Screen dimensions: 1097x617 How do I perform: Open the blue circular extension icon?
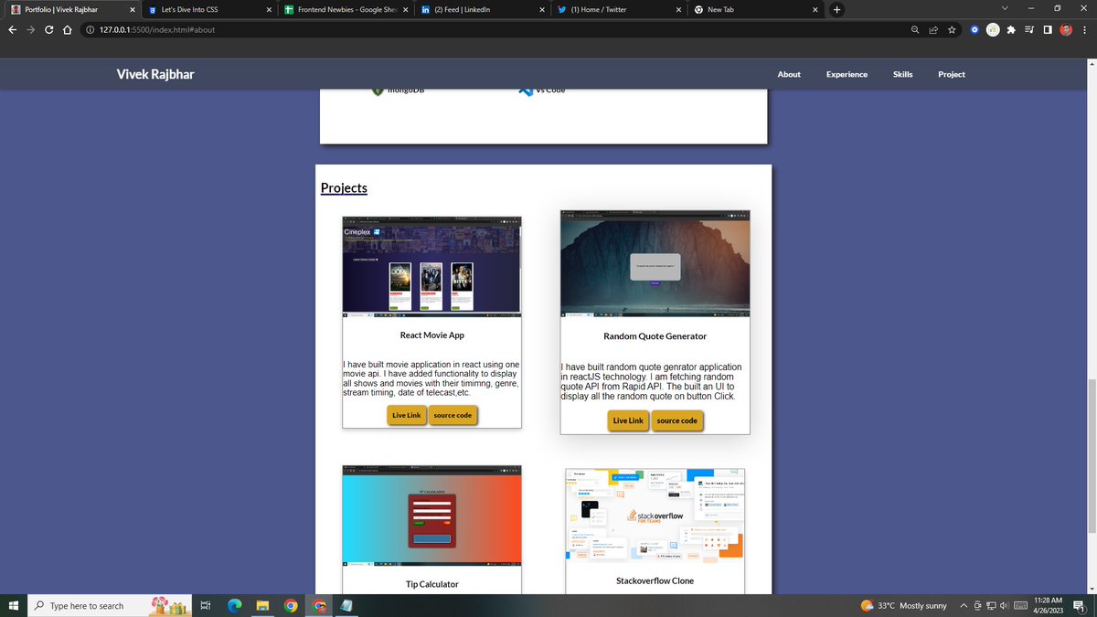tap(975, 29)
